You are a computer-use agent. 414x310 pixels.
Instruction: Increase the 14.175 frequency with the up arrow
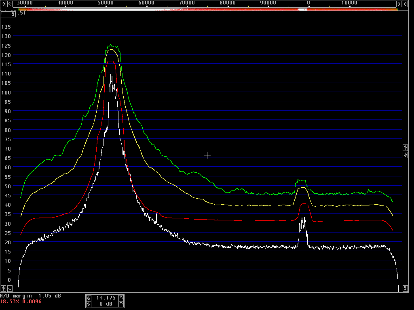[x=121, y=298]
